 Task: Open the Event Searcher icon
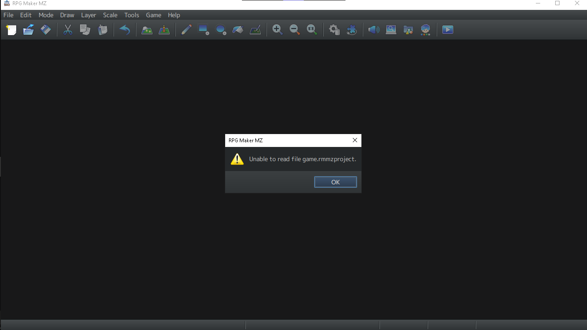[391, 30]
